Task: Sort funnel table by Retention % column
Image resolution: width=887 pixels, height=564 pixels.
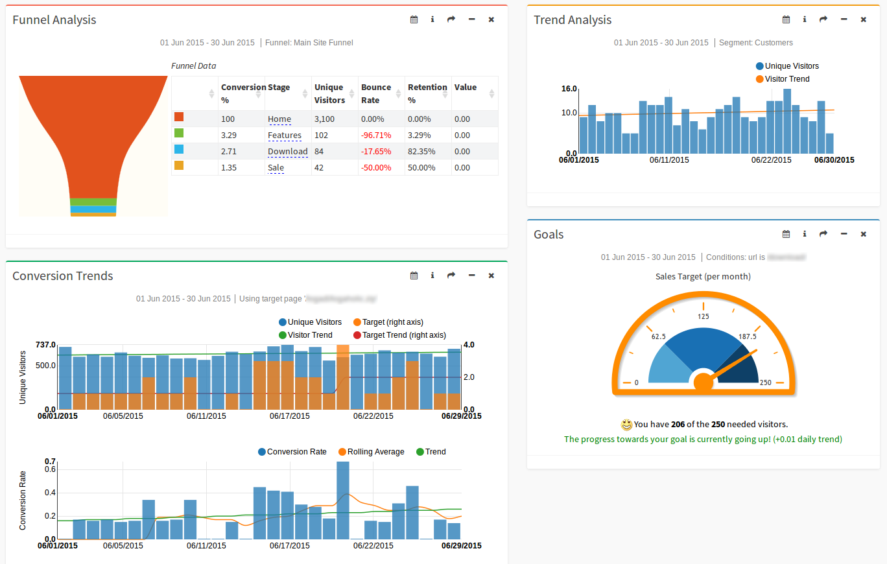Action: point(427,93)
